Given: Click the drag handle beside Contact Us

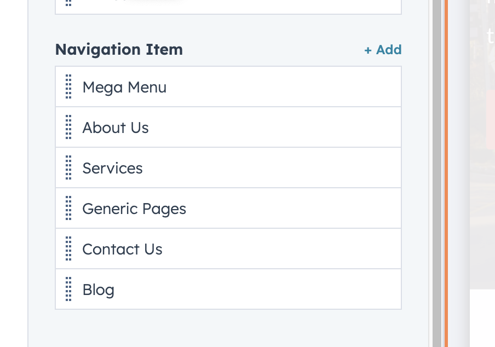Looking at the screenshot, I should tap(68, 249).
